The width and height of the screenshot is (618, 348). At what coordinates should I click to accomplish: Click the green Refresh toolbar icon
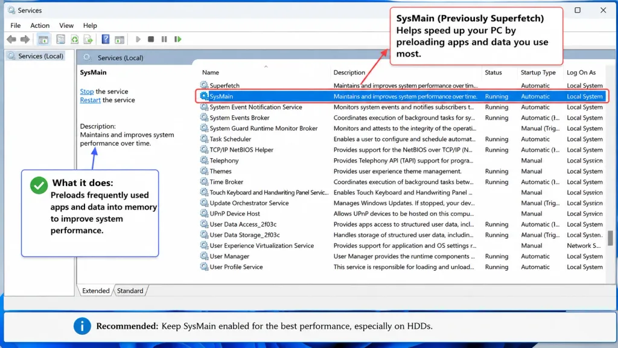74,39
